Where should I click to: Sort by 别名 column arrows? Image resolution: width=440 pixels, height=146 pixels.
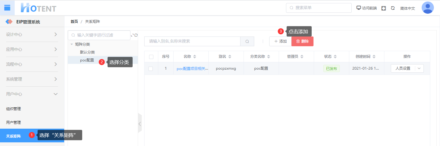230,57
